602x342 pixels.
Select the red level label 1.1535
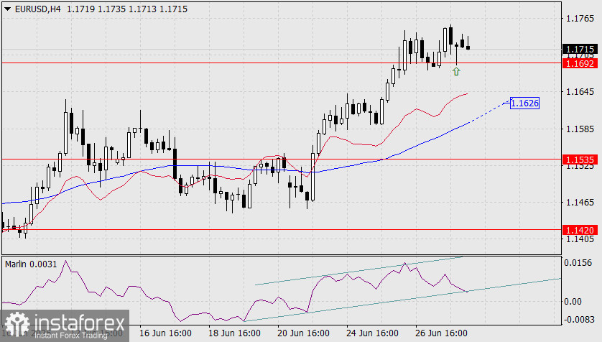point(580,160)
